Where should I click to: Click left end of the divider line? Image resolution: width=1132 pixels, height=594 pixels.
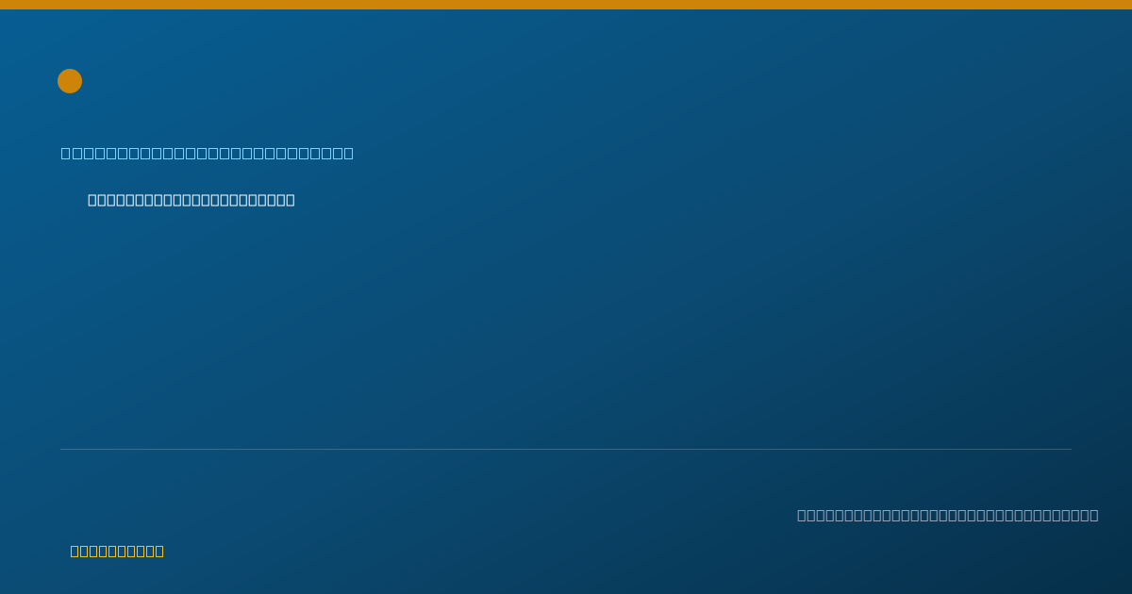[61, 449]
